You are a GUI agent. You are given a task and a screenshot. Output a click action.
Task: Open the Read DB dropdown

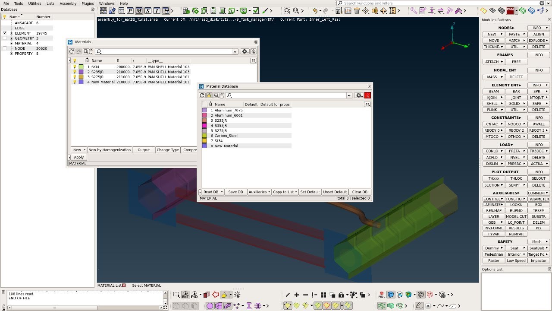point(213,192)
